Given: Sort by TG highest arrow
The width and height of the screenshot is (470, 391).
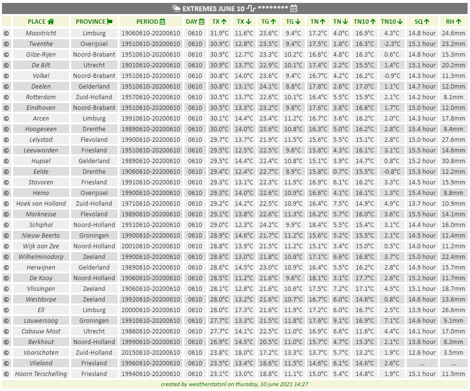Looking at the screenshot, I should [273, 22].
